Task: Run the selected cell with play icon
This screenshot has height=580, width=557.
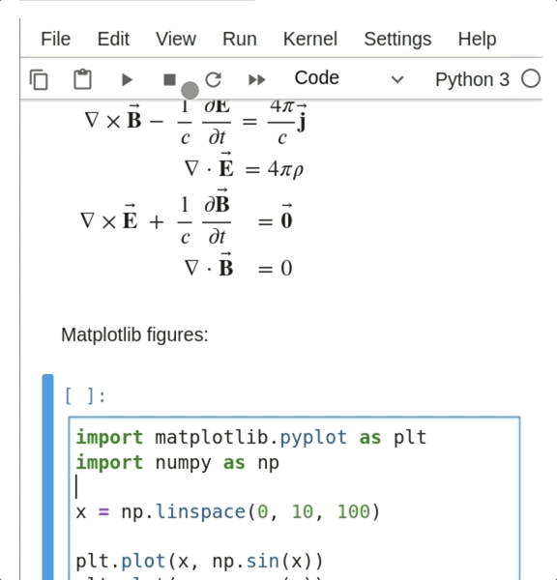Action: tap(127, 79)
